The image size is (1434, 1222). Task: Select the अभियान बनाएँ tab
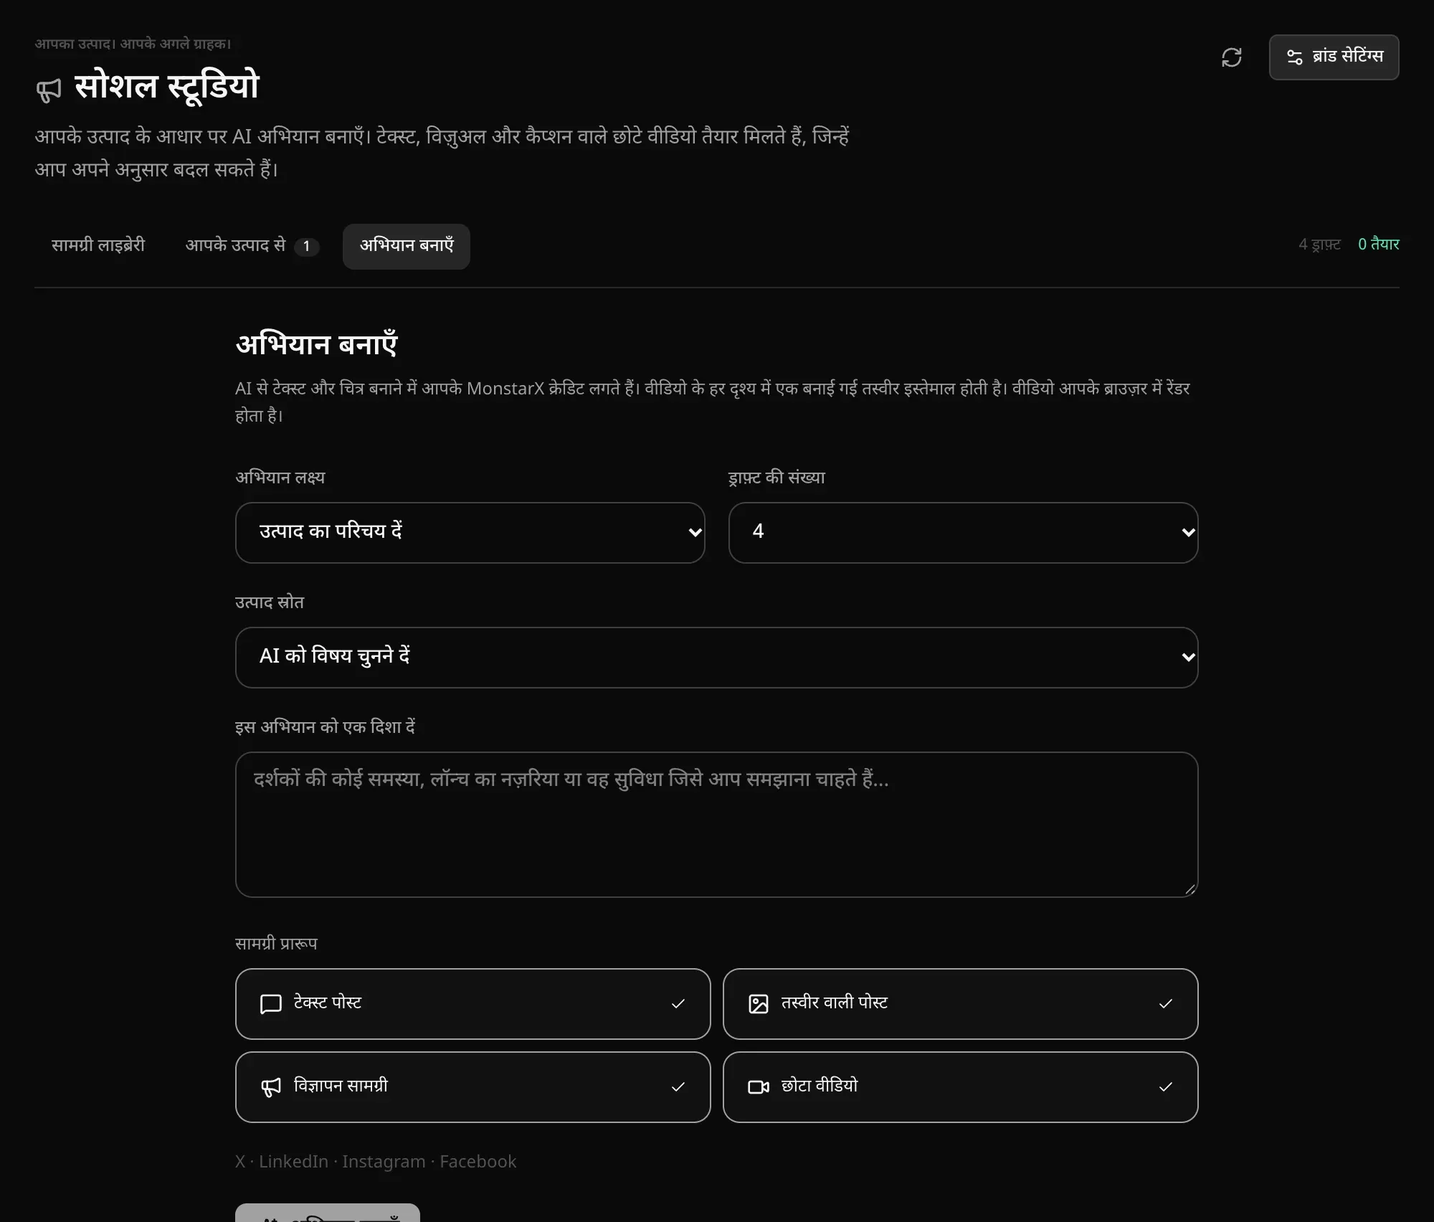(x=407, y=246)
